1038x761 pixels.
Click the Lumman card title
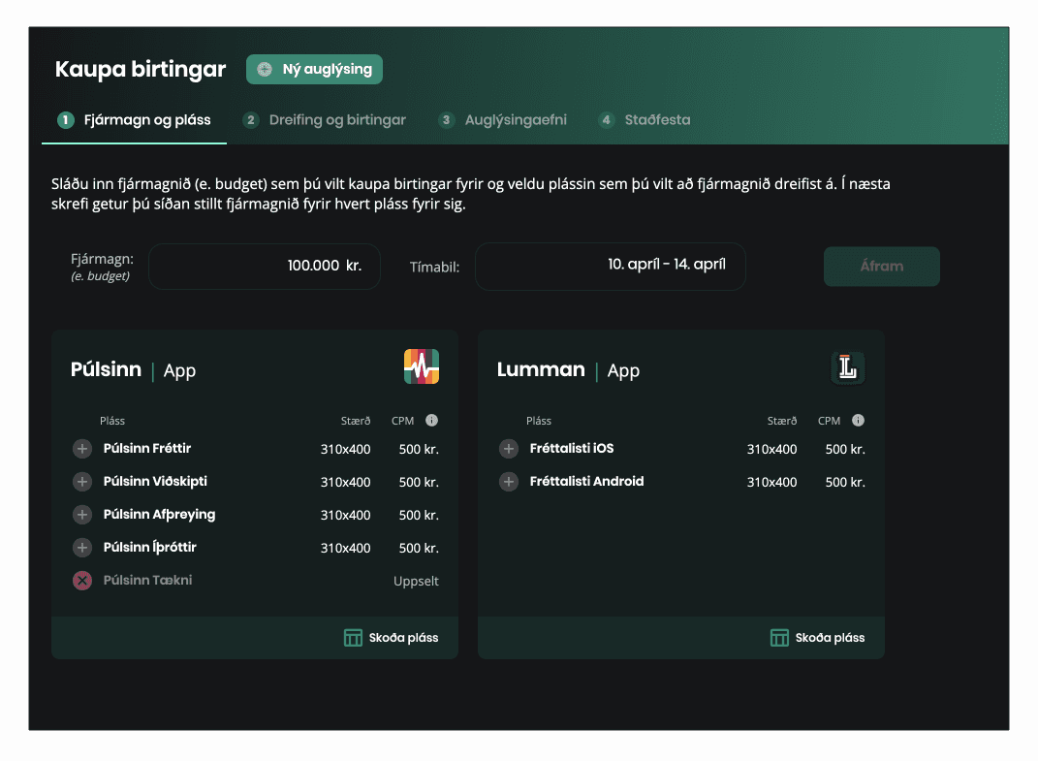(541, 369)
